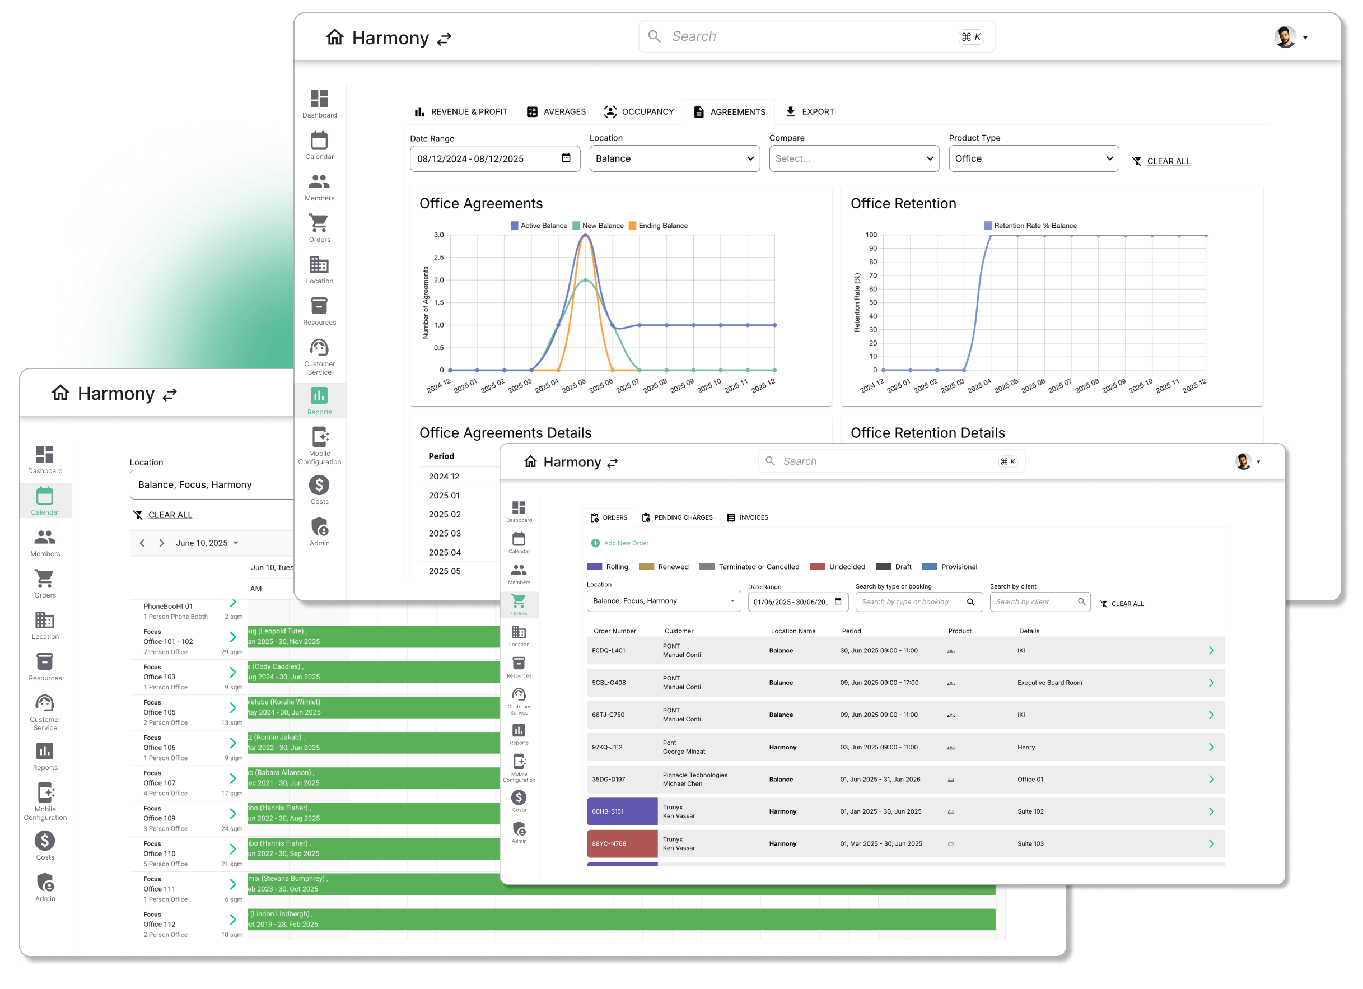Click Clear All beside Product Type
The image size is (1363, 989).
click(1168, 161)
